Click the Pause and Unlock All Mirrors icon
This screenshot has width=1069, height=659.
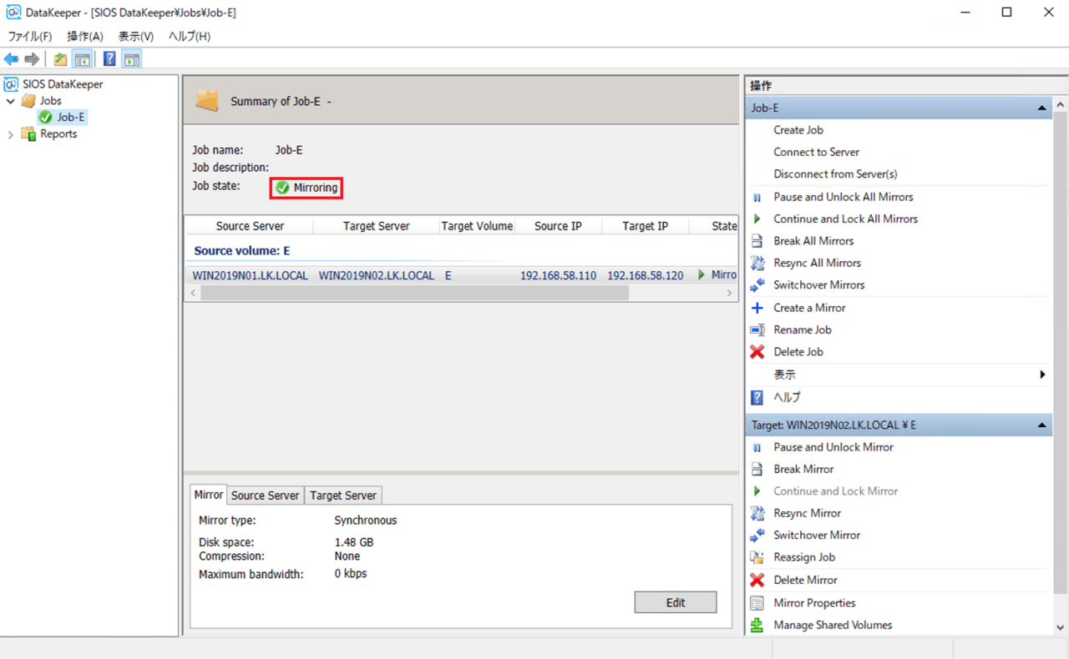757,198
